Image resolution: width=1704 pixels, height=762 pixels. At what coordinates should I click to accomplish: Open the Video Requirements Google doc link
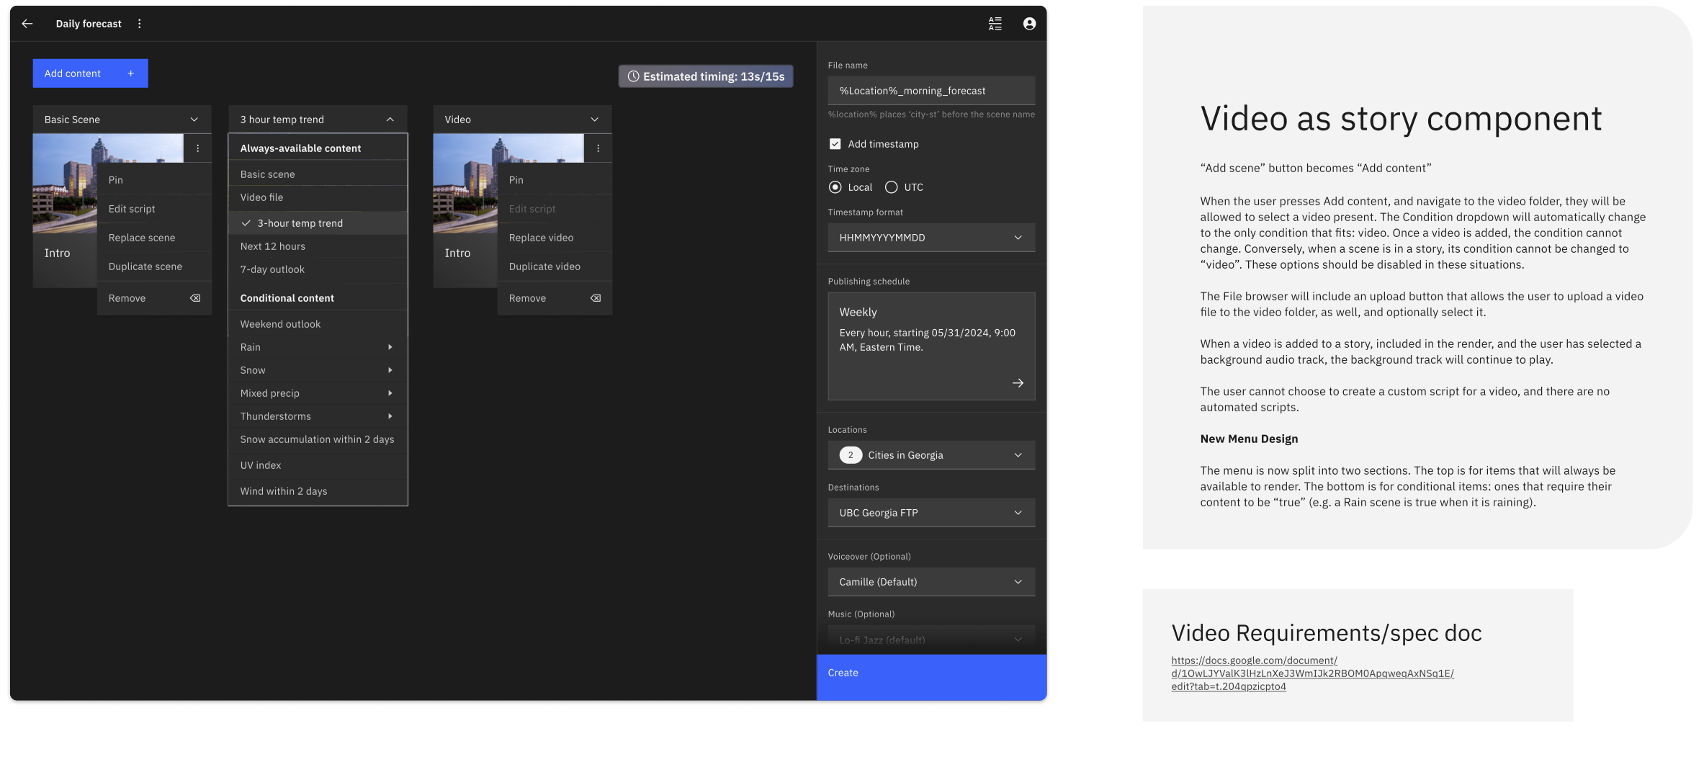pyautogui.click(x=1311, y=673)
